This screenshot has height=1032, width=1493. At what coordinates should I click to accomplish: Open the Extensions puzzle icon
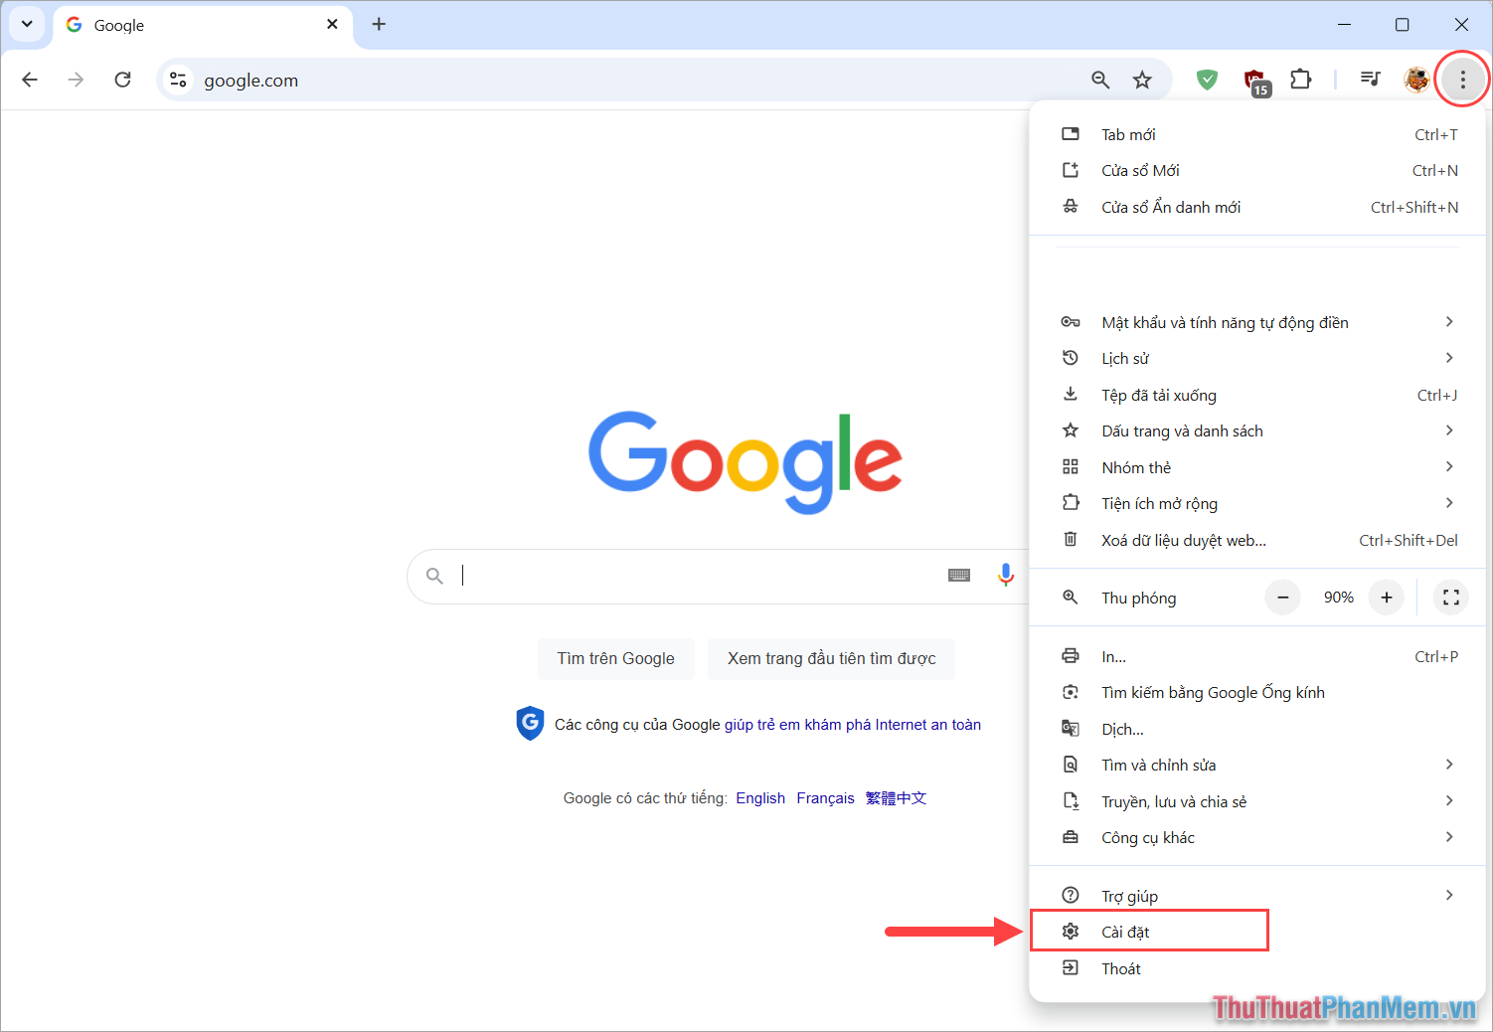point(1300,80)
